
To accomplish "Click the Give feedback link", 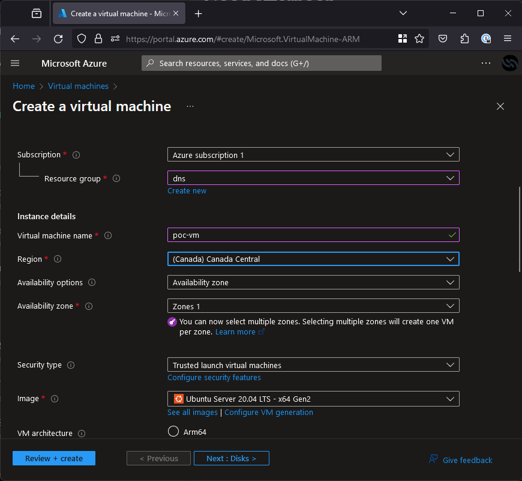I will tap(460, 460).
